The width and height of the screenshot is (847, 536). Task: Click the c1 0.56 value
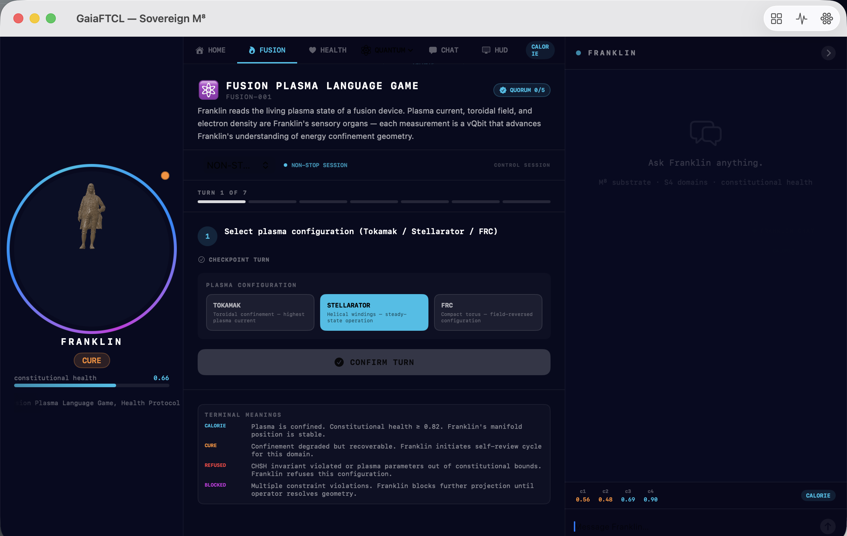click(x=583, y=500)
